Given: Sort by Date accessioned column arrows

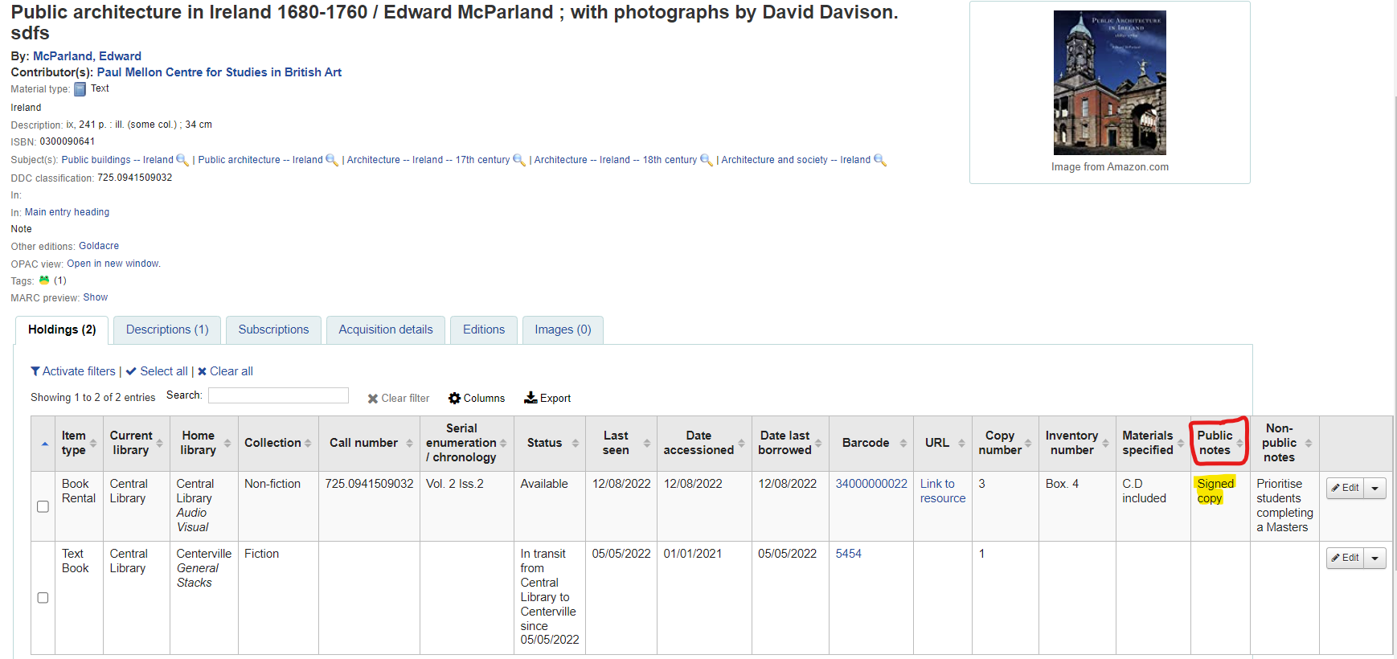Looking at the screenshot, I should 741,443.
